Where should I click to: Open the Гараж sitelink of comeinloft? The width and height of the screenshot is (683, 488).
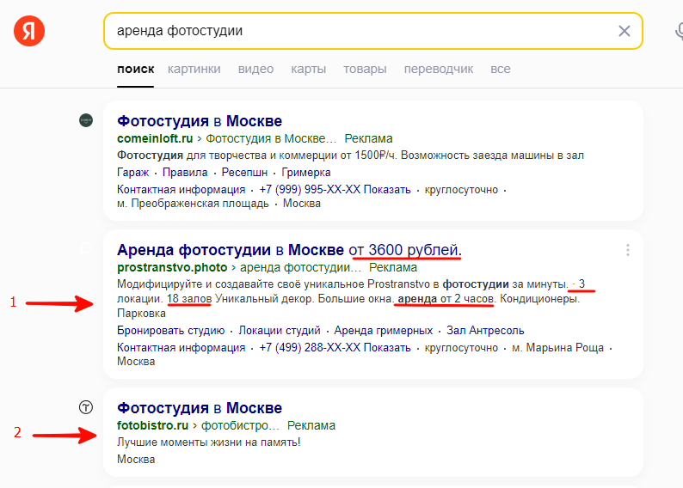[132, 172]
